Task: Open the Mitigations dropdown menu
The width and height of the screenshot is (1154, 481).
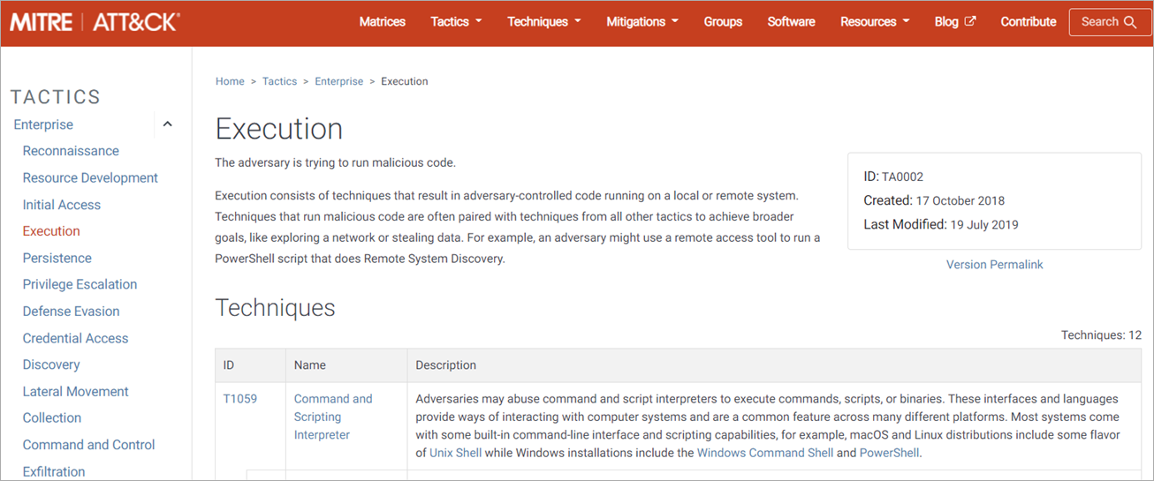Action: 642,22
